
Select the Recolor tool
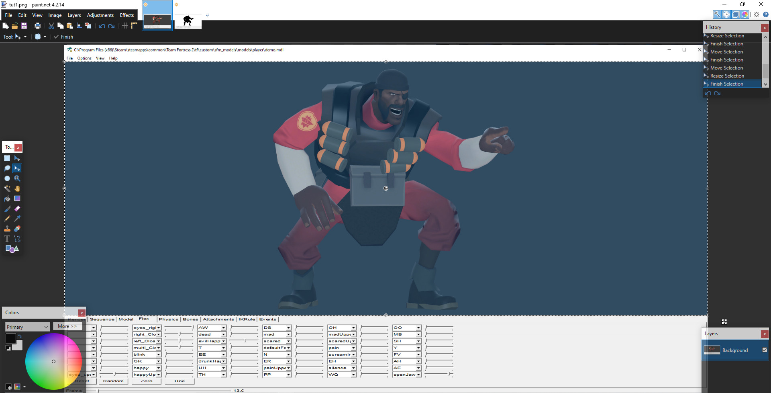(17, 229)
